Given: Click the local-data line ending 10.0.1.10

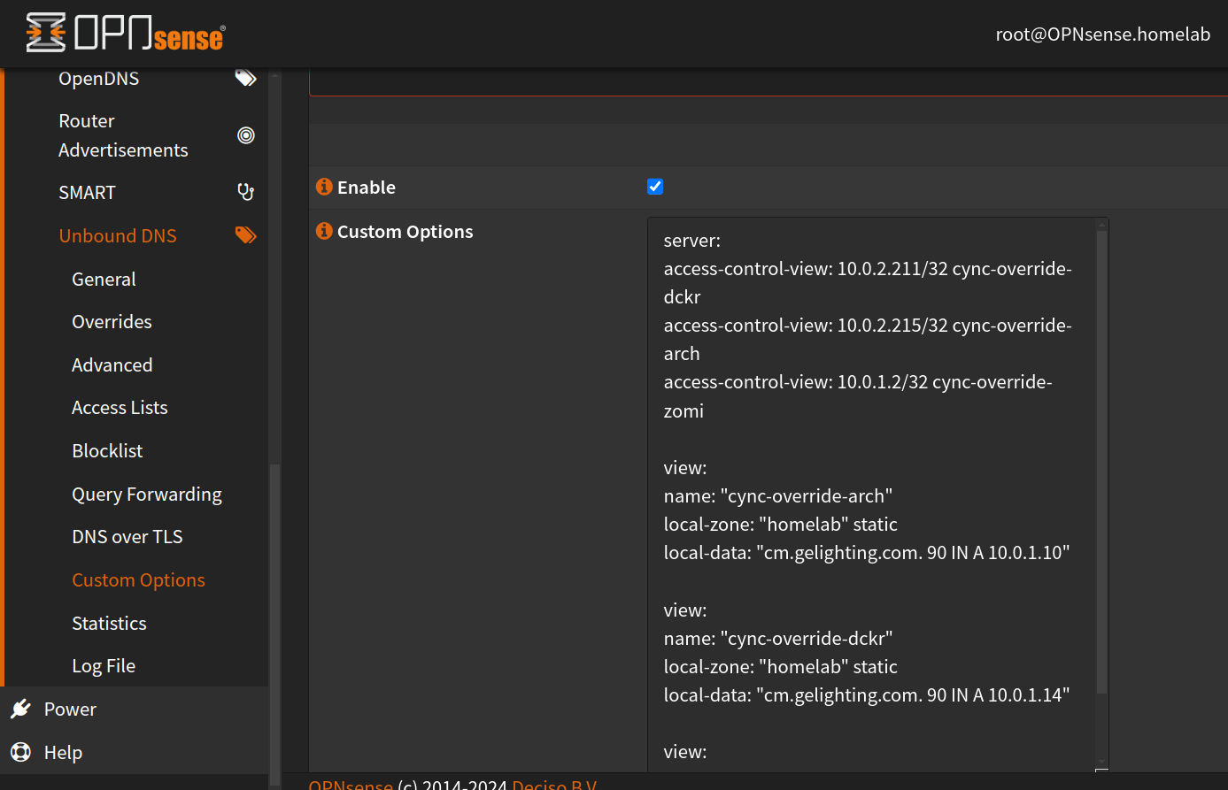Looking at the screenshot, I should (867, 552).
